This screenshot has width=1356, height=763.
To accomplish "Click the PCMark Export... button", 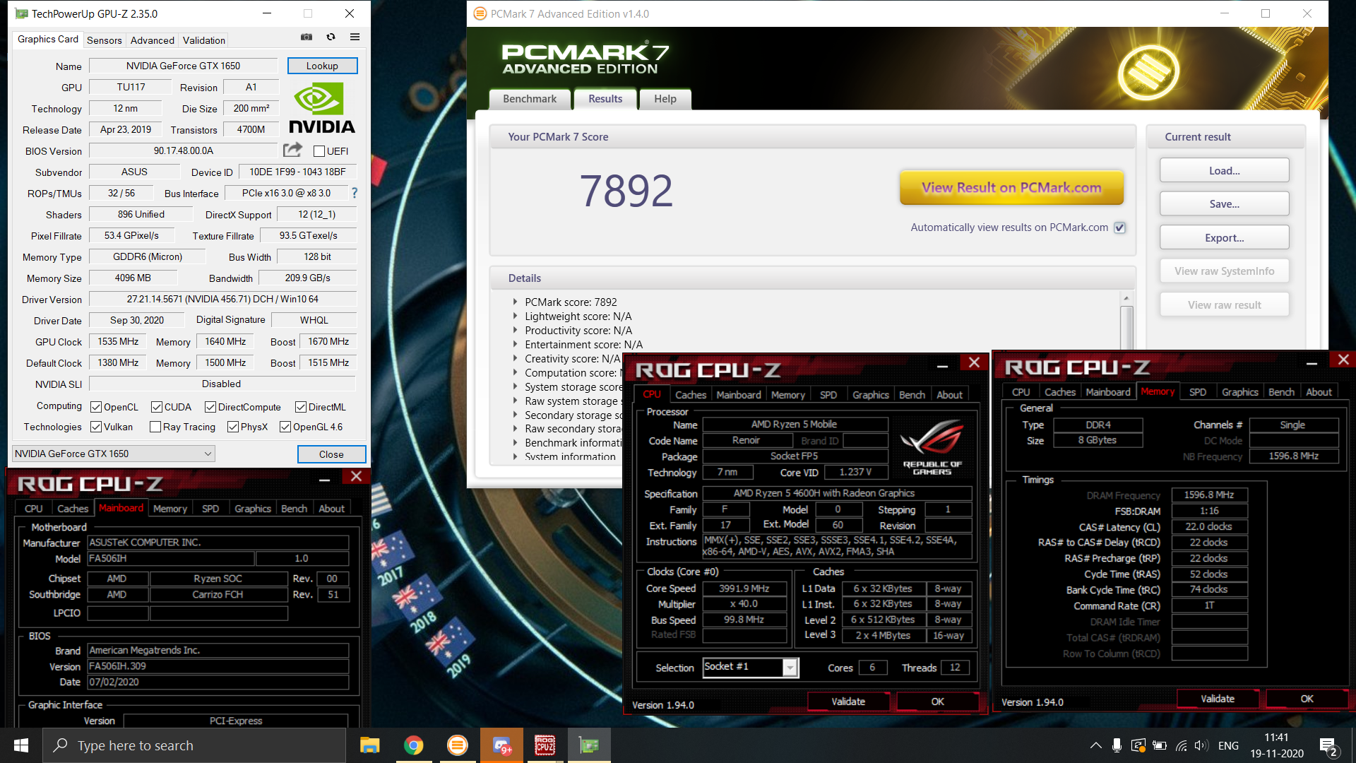I will click(x=1224, y=237).
